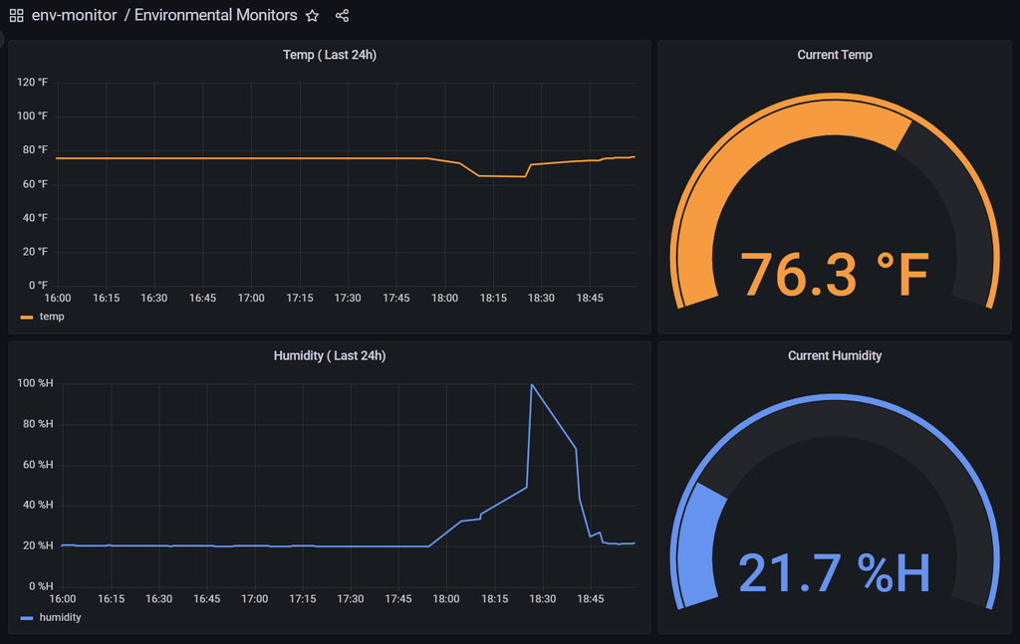Open the Temp (Last 24h) panel menu
The image size is (1020, 644).
pos(330,55)
